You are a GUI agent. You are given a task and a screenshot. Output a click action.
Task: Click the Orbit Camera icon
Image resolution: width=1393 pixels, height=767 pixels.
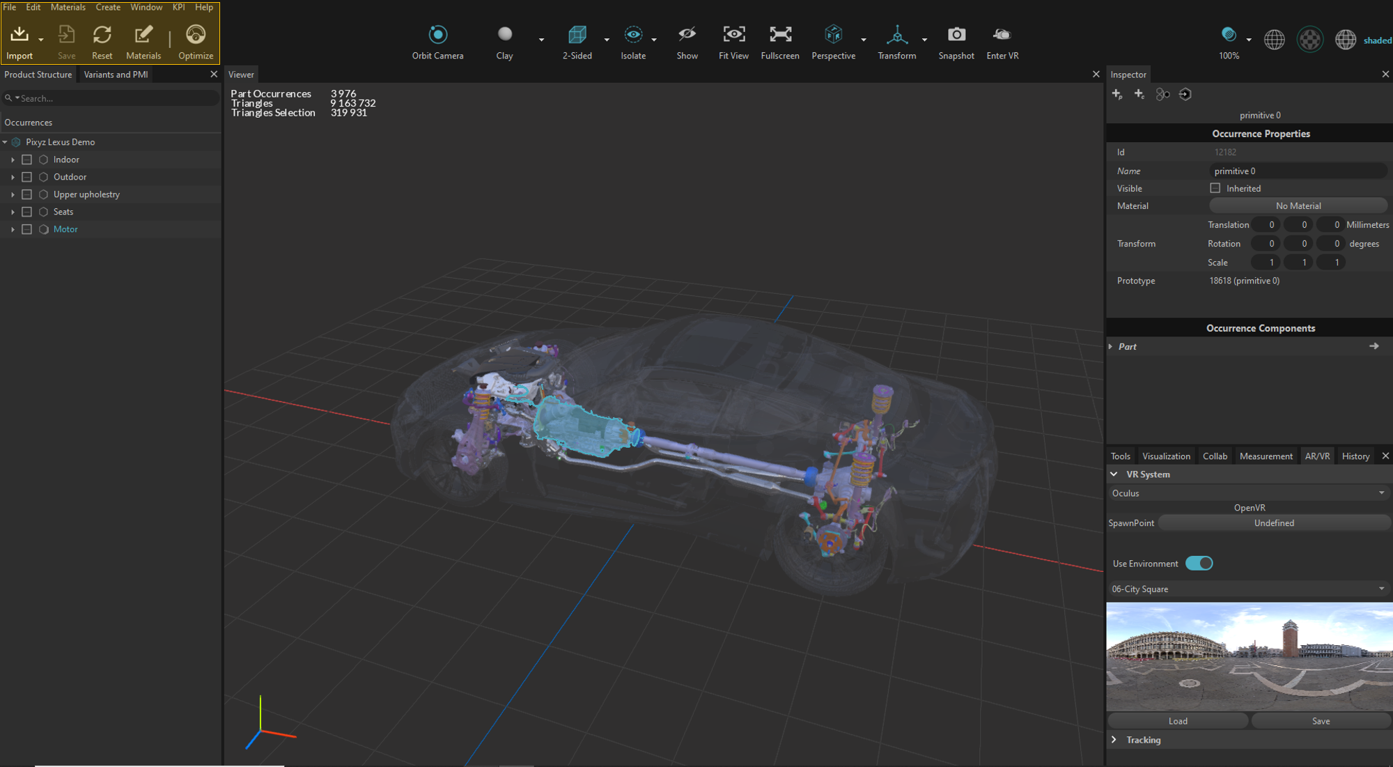click(x=437, y=34)
